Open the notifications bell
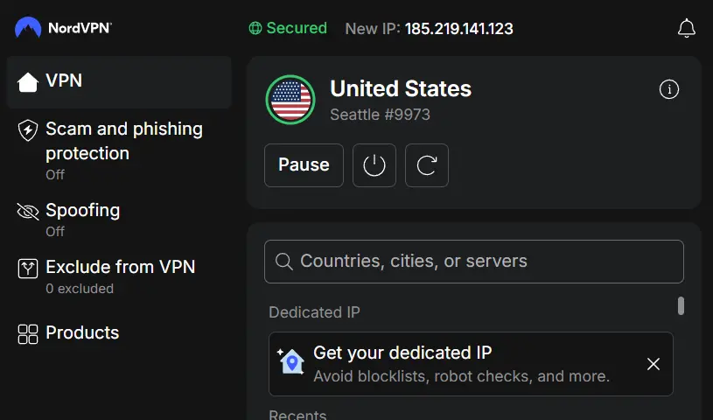Image resolution: width=713 pixels, height=420 pixels. [686, 28]
